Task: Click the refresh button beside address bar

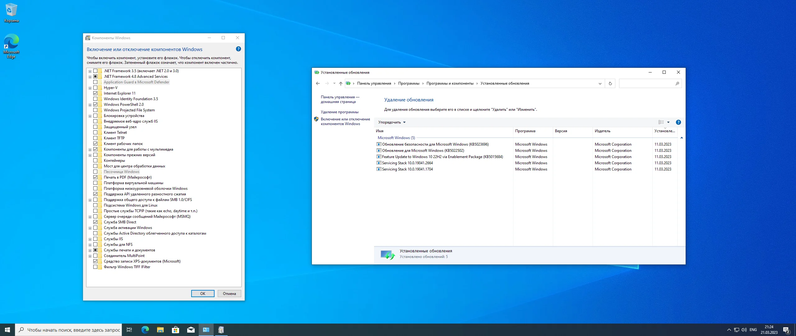Action: pos(610,83)
